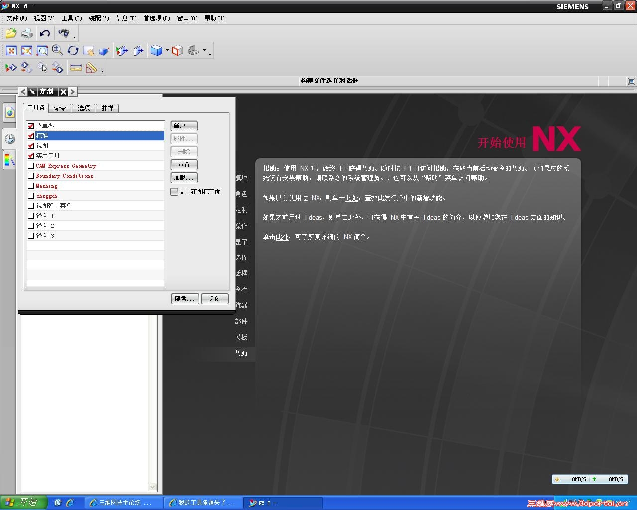Expand dropdown arrow next to gray wireframe icon
This screenshot has height=510, width=637.
204,50
